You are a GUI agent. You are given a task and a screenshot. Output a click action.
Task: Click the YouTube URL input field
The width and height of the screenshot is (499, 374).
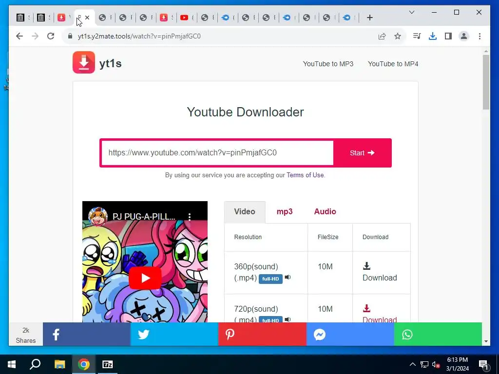217,153
